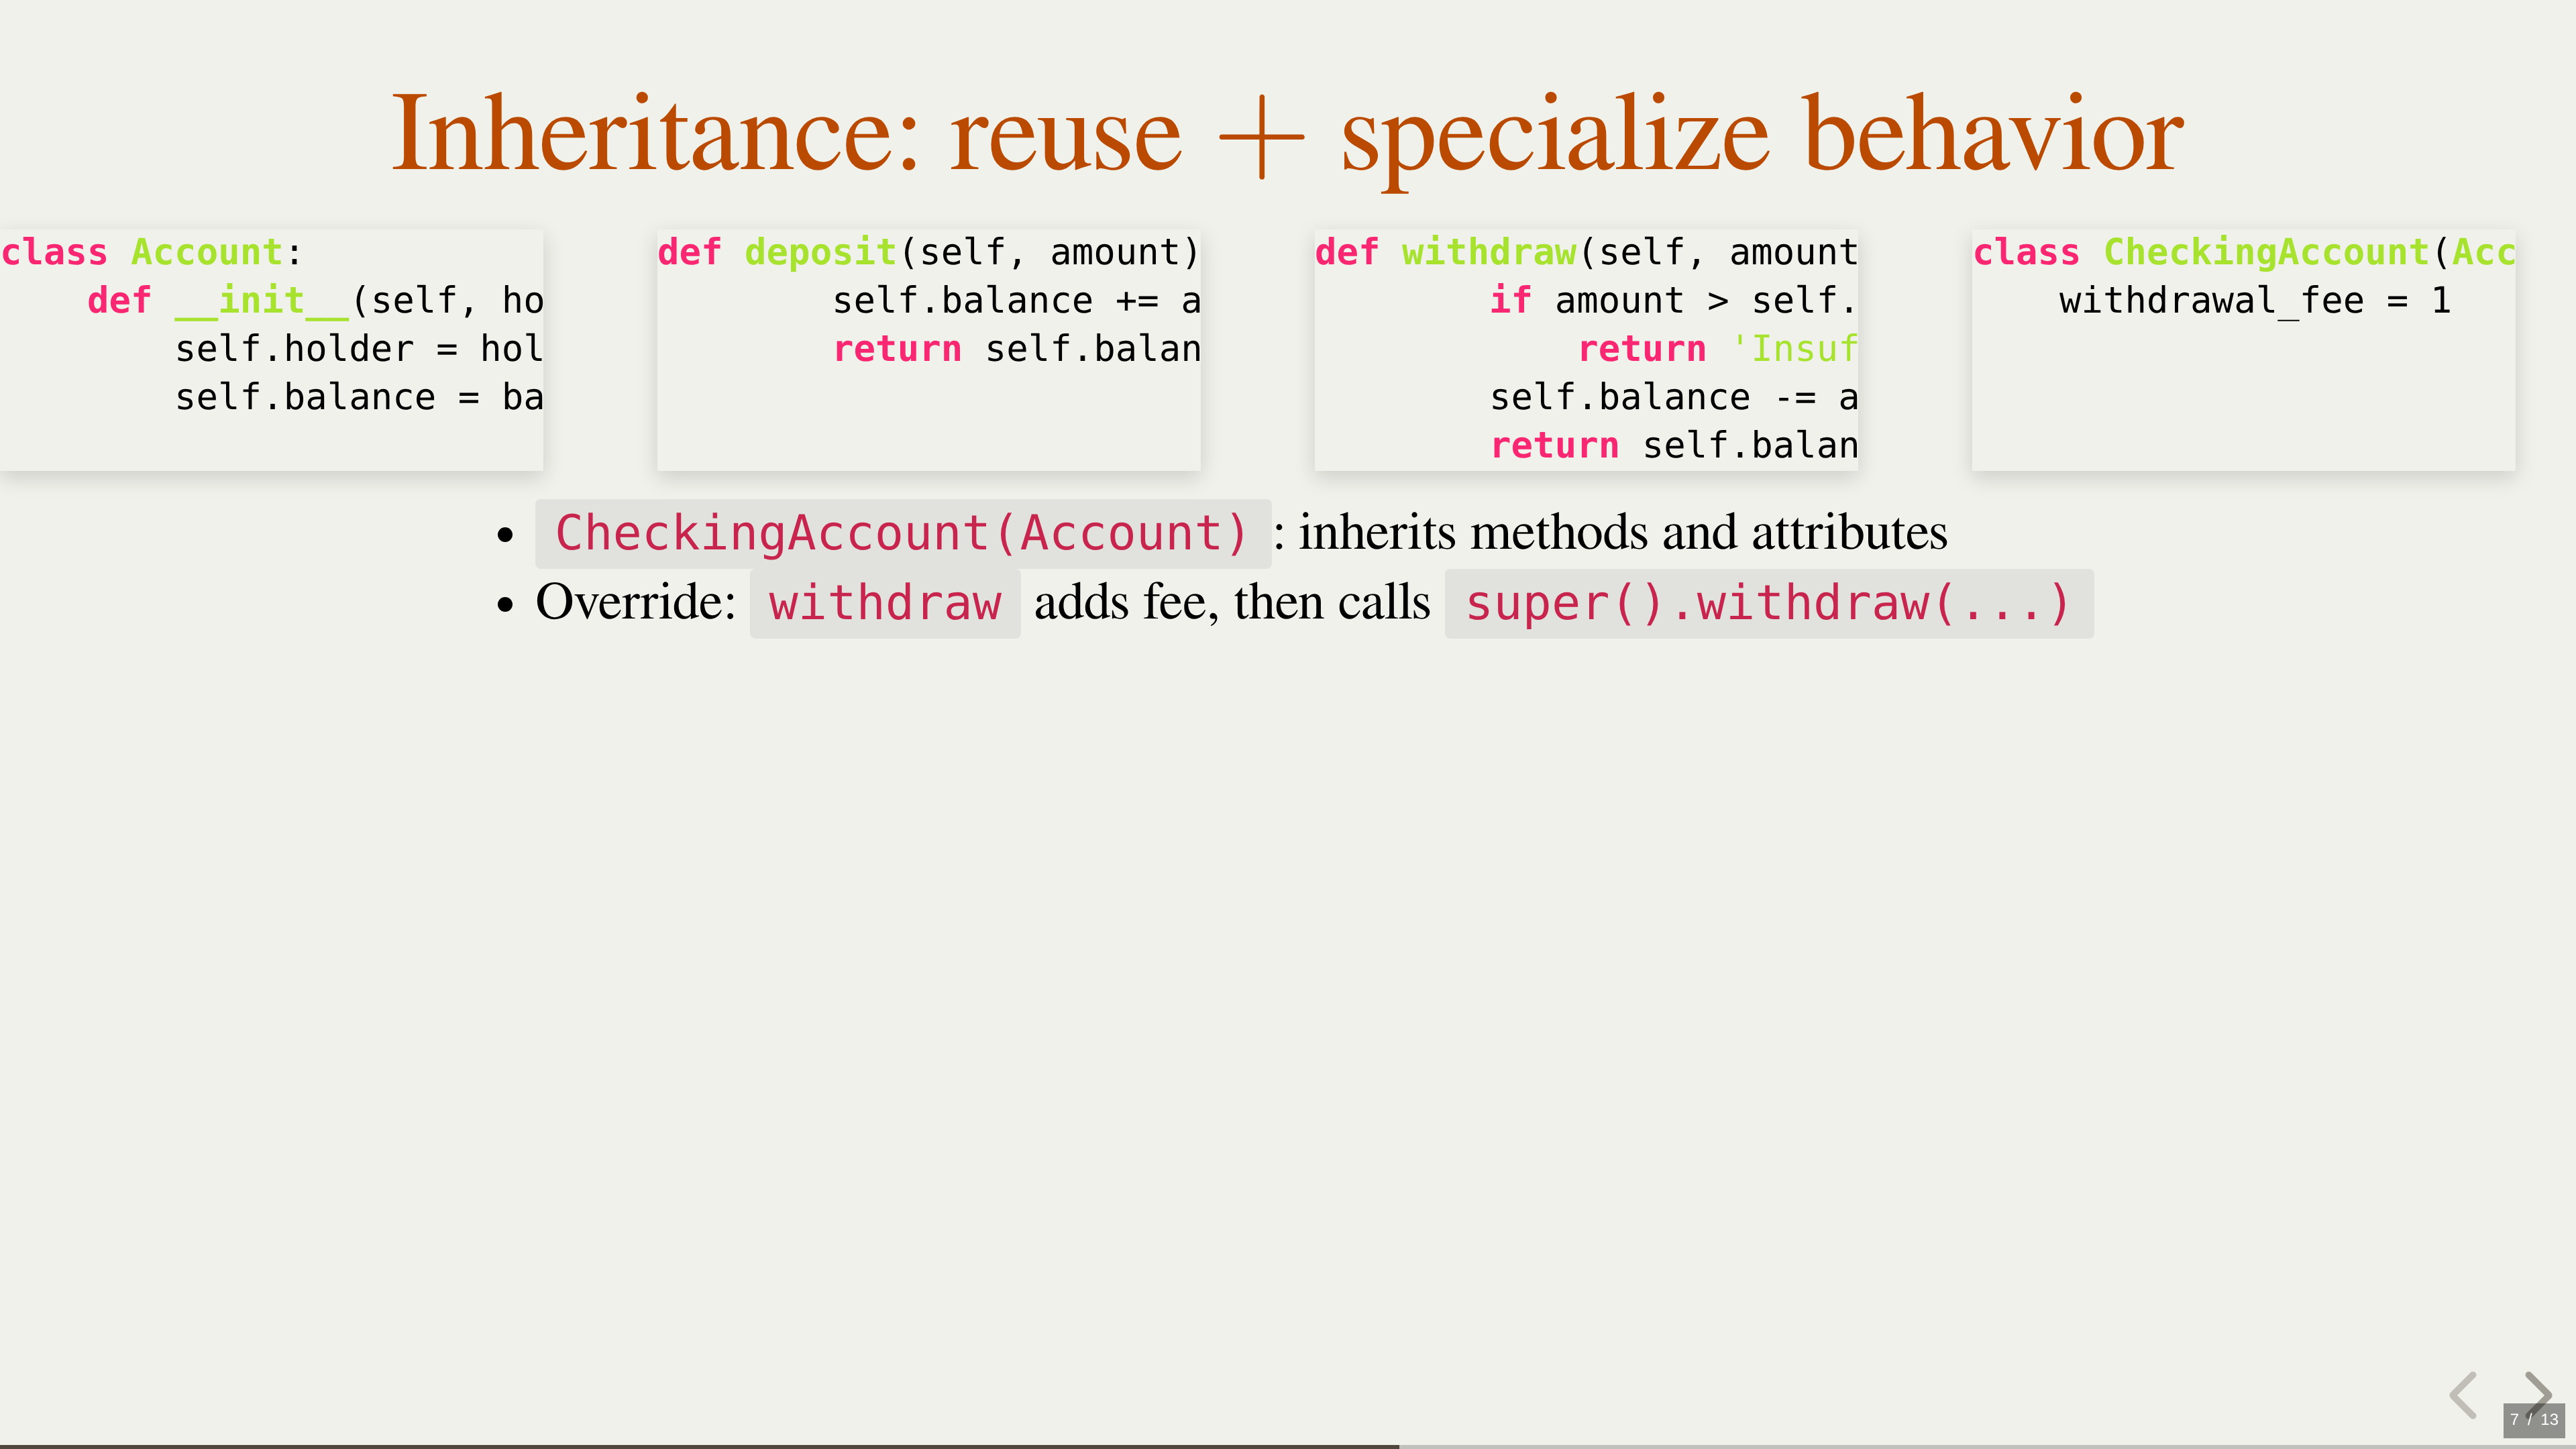Click the withdrawal_fee = 1 line

2254,301
